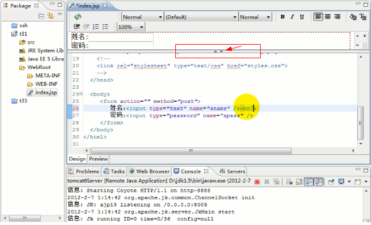Insert a numbered list
The height and width of the screenshot is (225, 371).
point(96,27)
